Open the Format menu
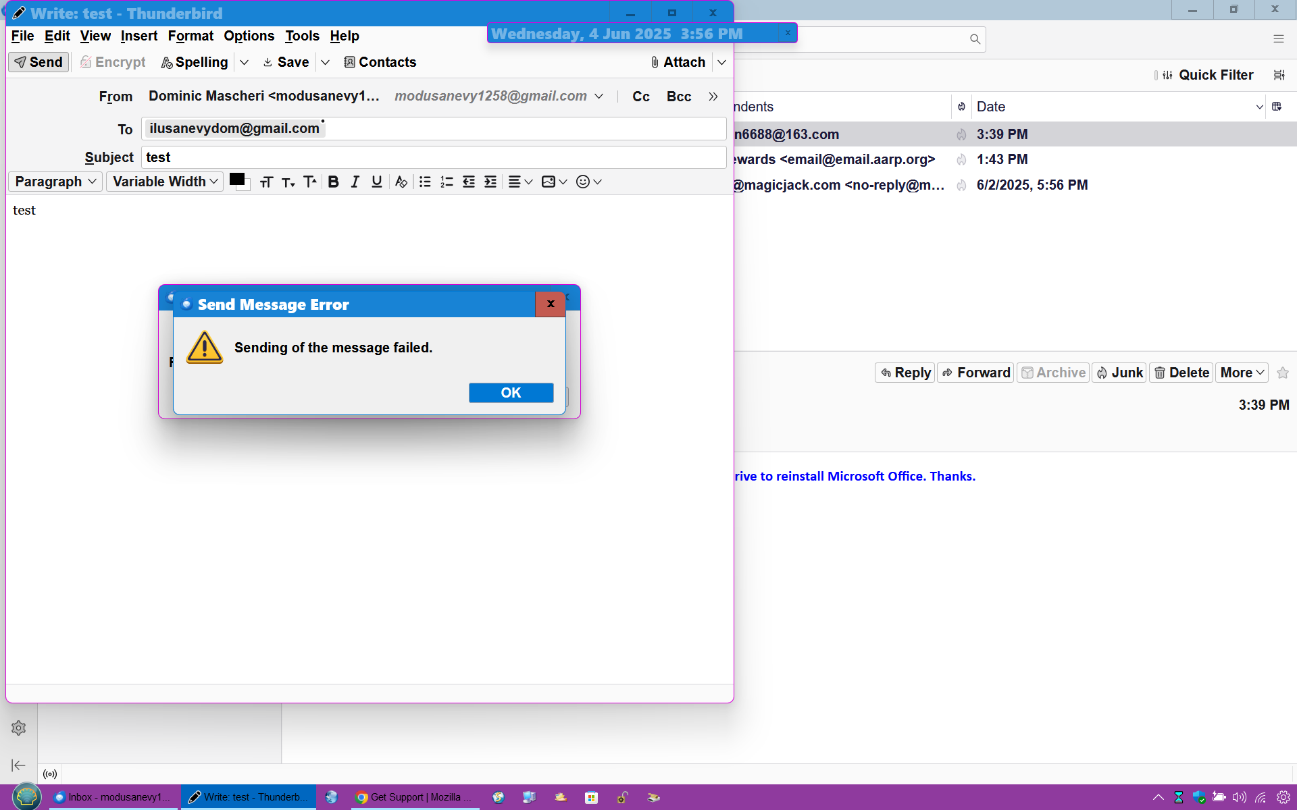The image size is (1297, 810). tap(190, 36)
